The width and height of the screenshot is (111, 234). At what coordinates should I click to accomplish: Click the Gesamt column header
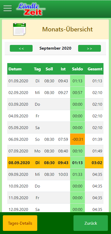tap(95, 69)
